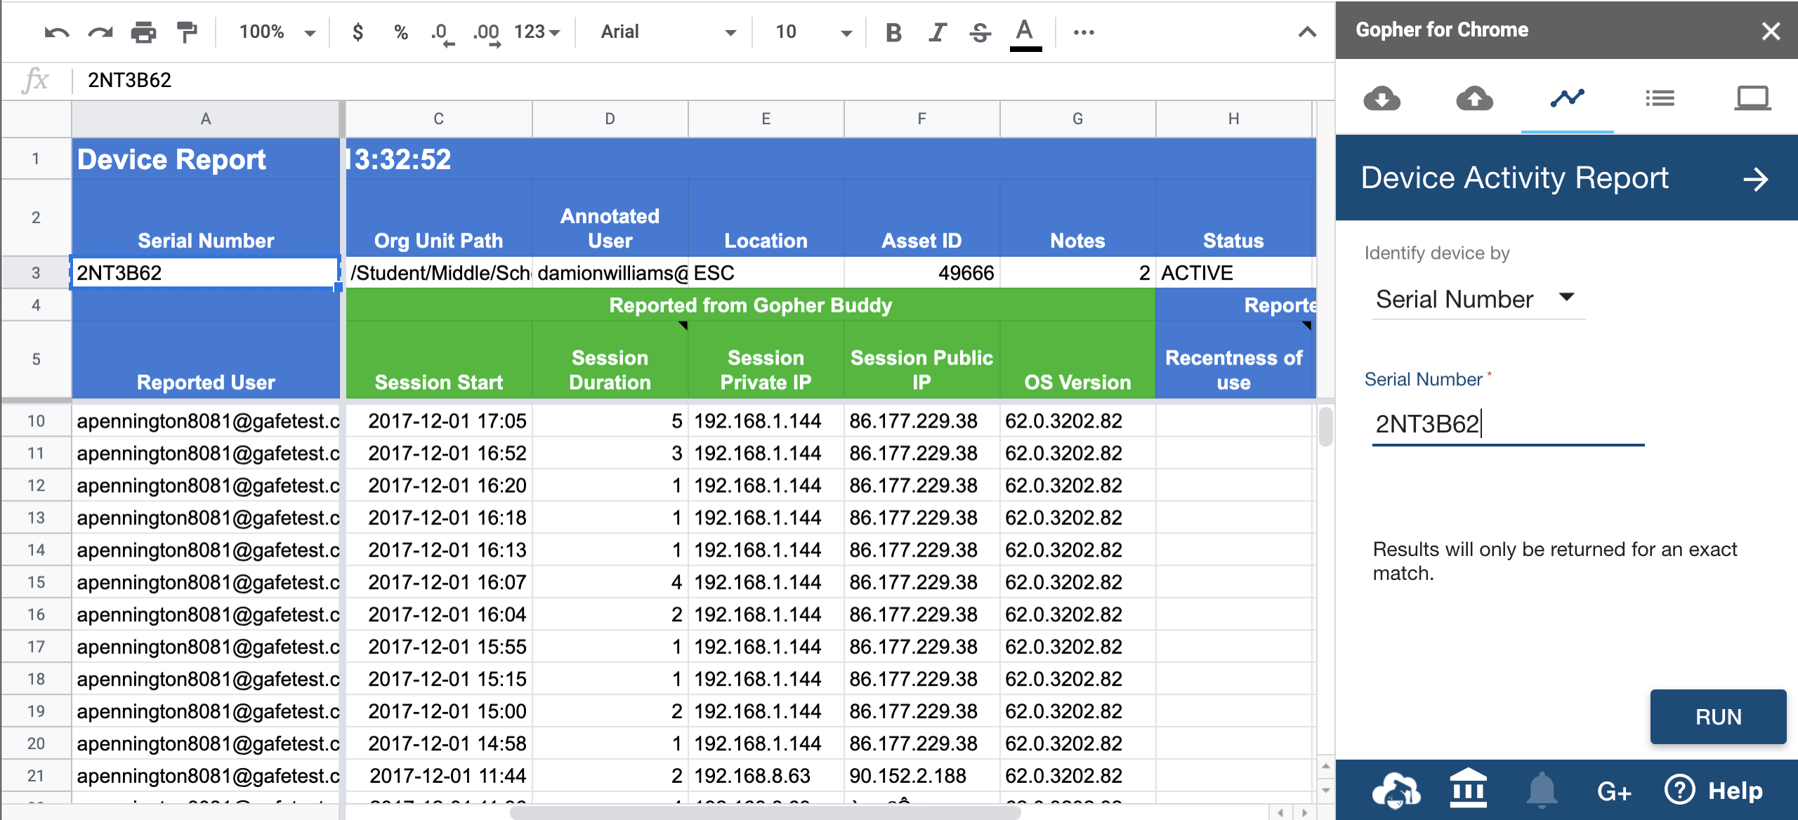Click the undo arrow icon
This screenshot has width=1798, height=820.
point(56,32)
